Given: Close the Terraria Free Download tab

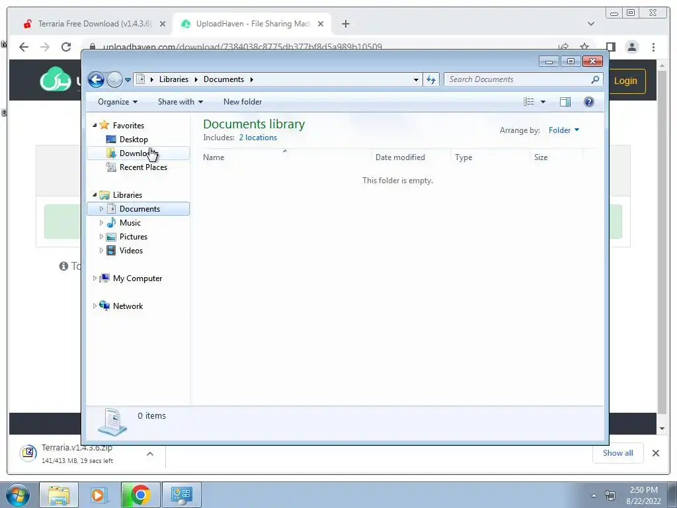Looking at the screenshot, I should (x=163, y=24).
